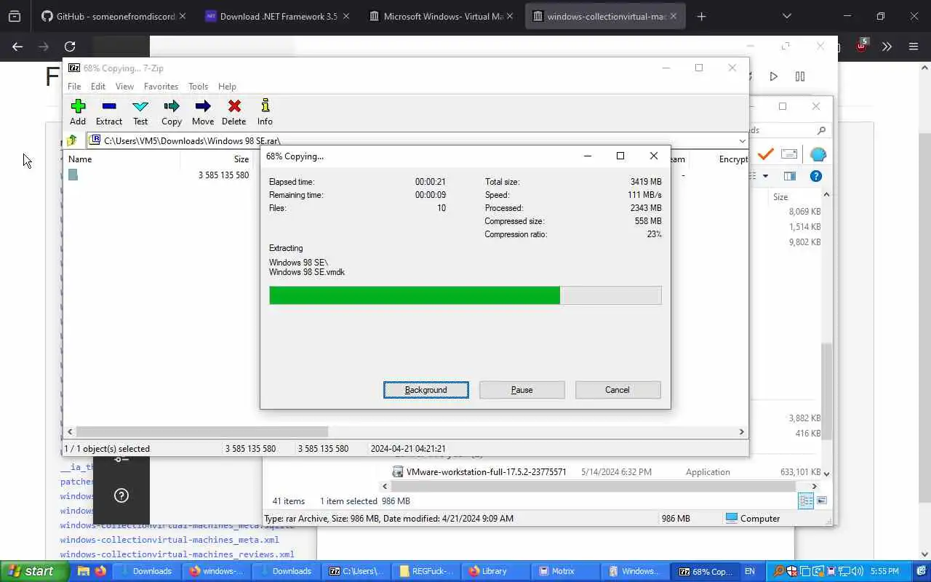Open the Edit menu in 7-Zip

tap(98, 86)
